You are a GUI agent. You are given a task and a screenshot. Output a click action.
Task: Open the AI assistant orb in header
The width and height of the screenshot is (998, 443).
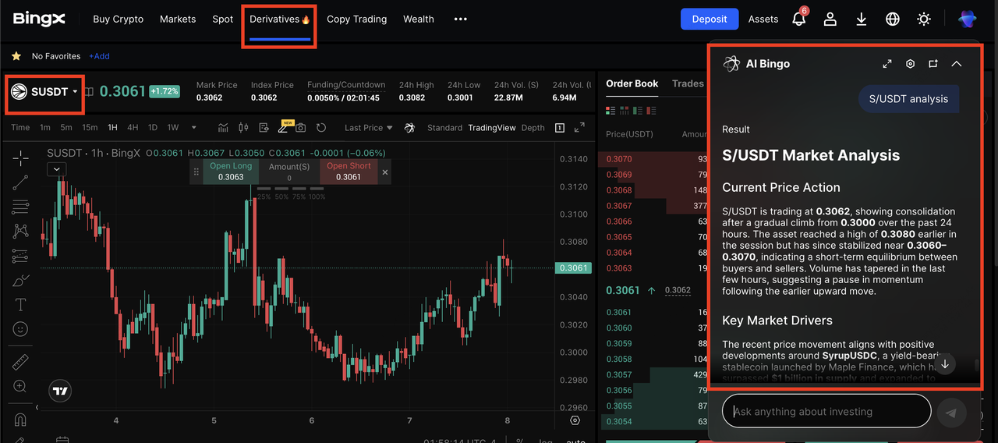968,19
